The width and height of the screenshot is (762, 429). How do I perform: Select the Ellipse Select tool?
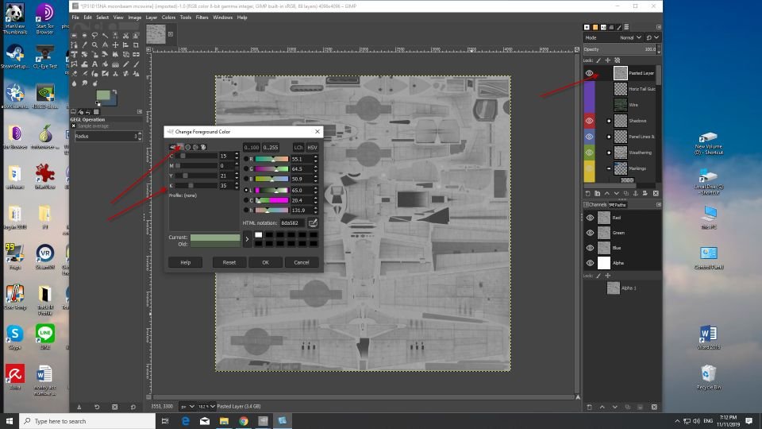[85, 36]
